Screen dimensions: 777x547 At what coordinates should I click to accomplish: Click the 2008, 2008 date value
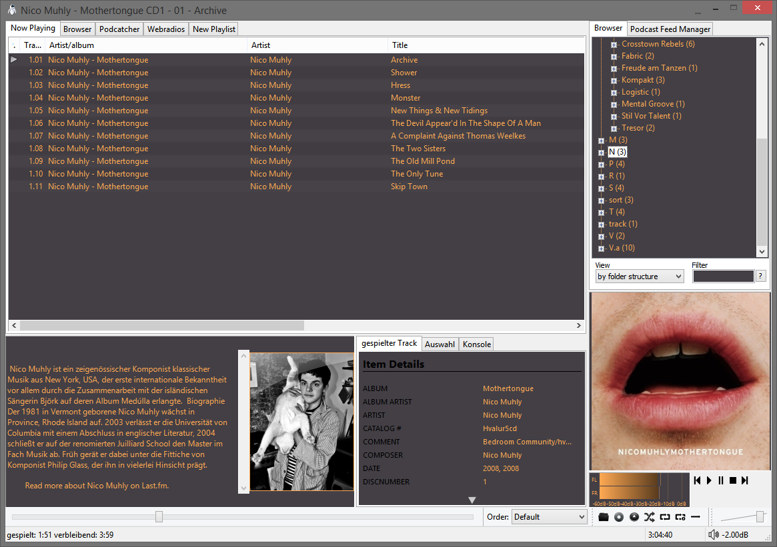click(500, 468)
